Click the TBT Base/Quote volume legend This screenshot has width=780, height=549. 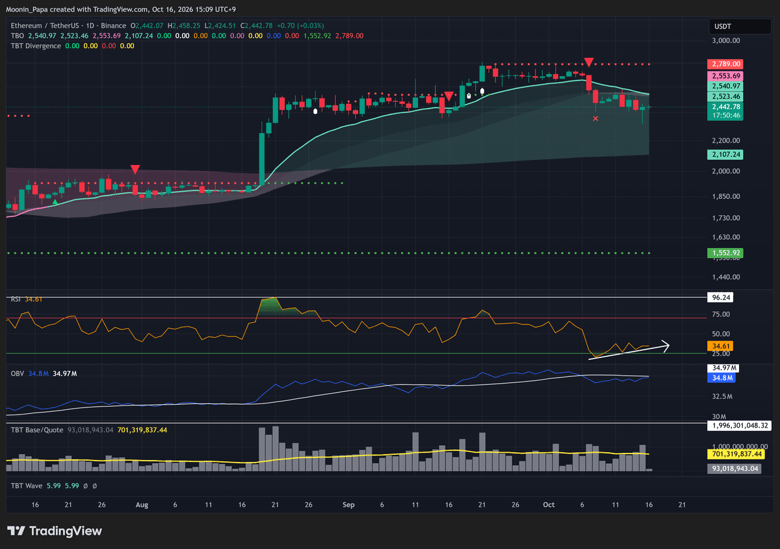[36, 430]
